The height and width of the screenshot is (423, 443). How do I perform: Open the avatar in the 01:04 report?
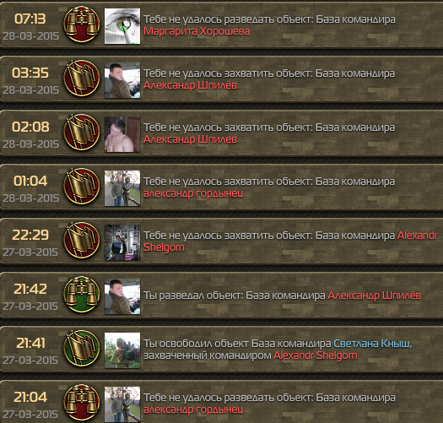[122, 188]
